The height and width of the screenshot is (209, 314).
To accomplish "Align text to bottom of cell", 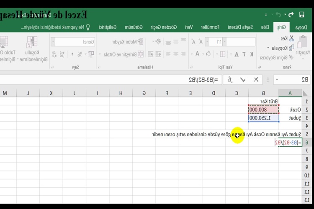I will (168, 42).
